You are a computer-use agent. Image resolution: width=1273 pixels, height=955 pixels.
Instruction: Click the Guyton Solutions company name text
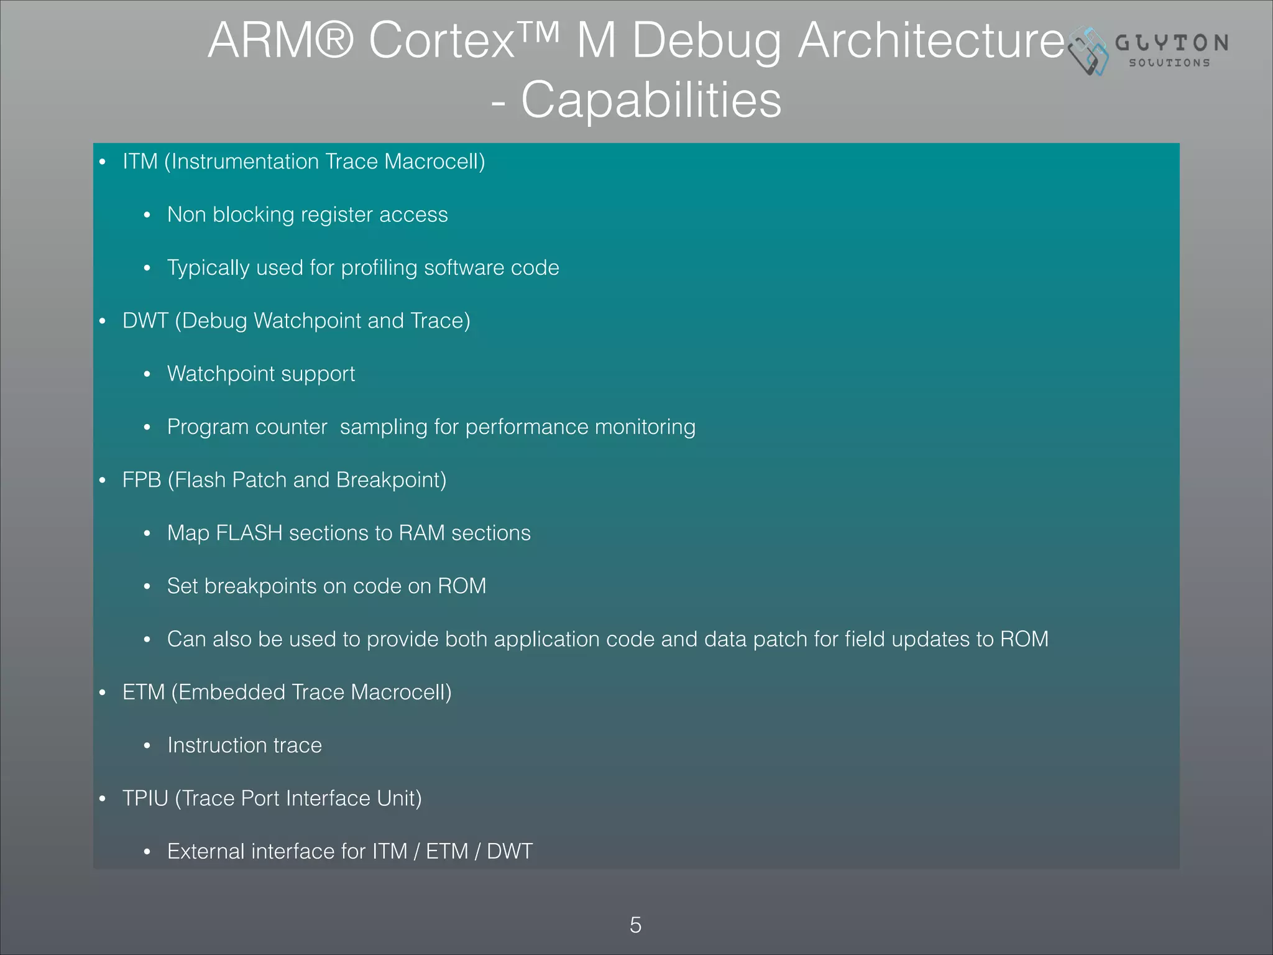pos(1172,43)
